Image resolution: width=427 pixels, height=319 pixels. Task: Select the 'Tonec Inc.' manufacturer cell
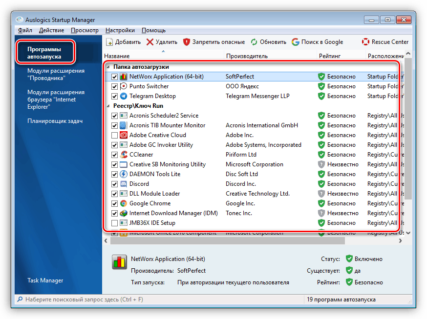click(x=238, y=213)
